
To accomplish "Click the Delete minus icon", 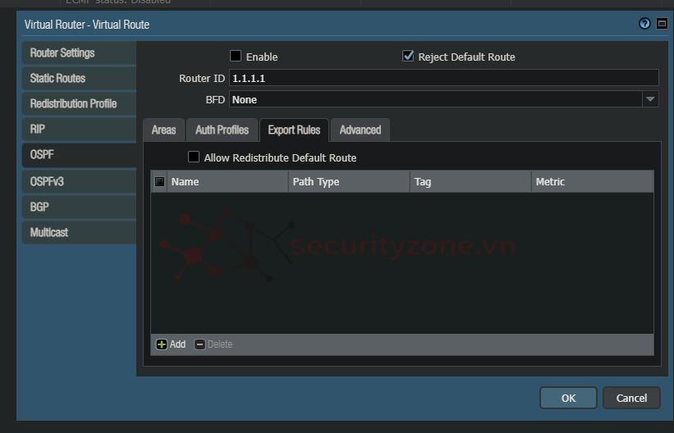I will click(199, 344).
